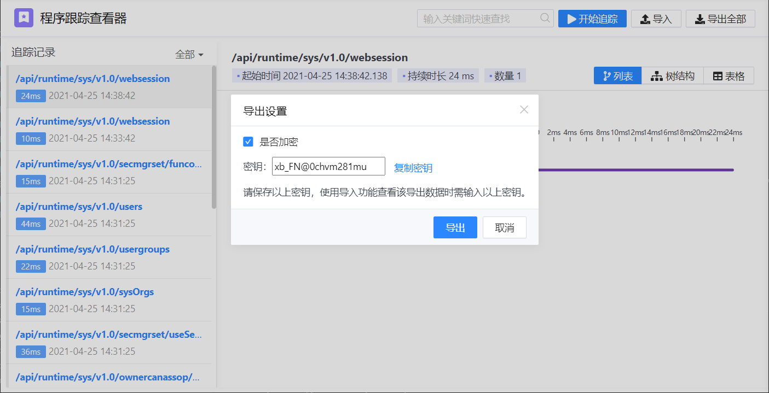Open the sysOrgs trace record
Image resolution: width=769 pixels, height=393 pixels.
[x=109, y=300]
